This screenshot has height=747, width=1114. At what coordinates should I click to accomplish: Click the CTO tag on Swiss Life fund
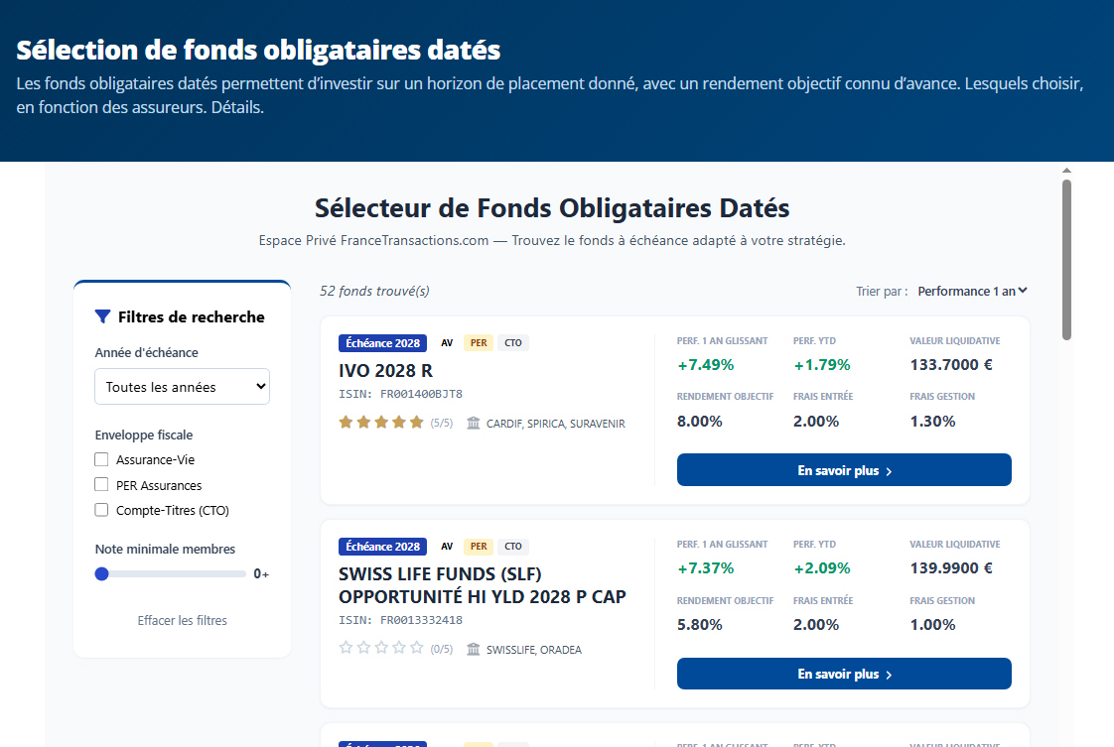(513, 546)
